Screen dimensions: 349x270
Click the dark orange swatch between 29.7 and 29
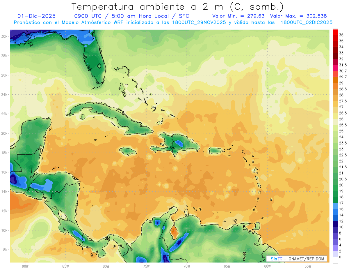(x=335, y=80)
